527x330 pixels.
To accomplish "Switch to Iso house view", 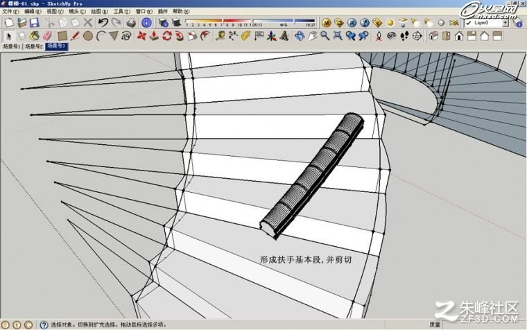I will 433,35.
